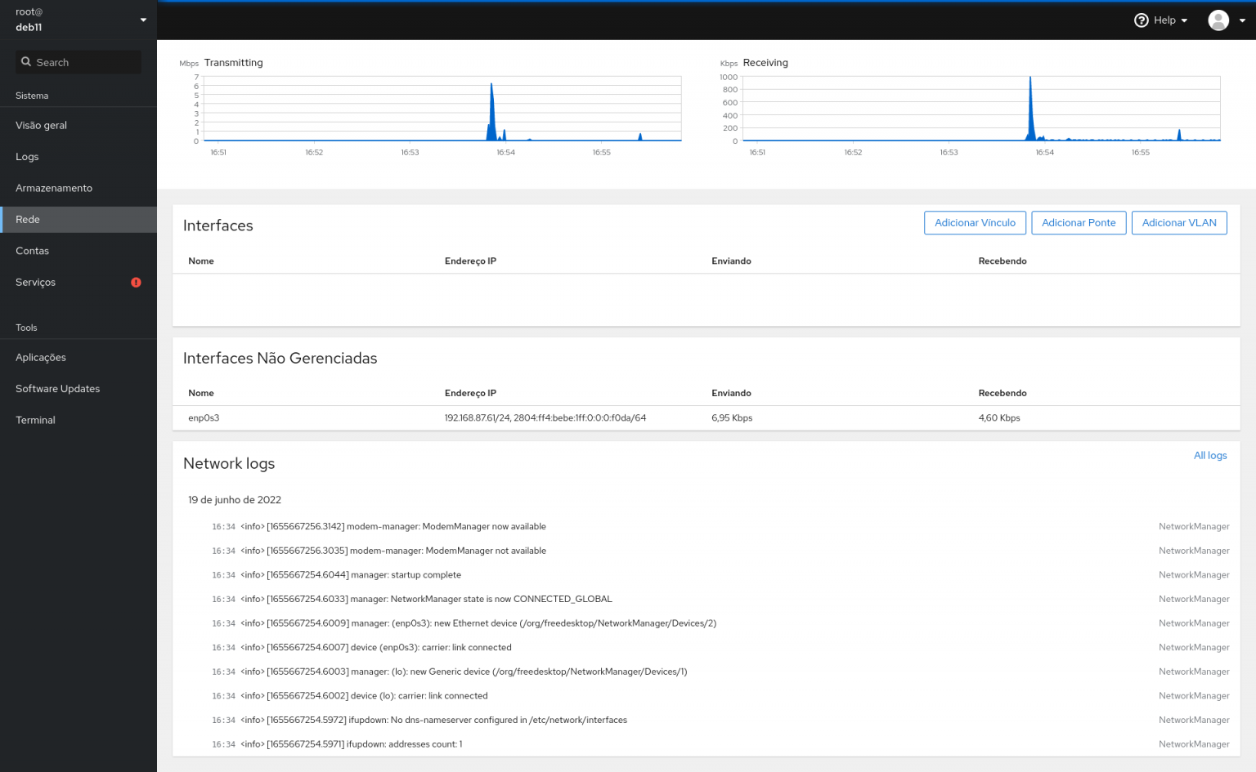Select the enp0s3 interface row
1256x772 pixels.
(204, 418)
